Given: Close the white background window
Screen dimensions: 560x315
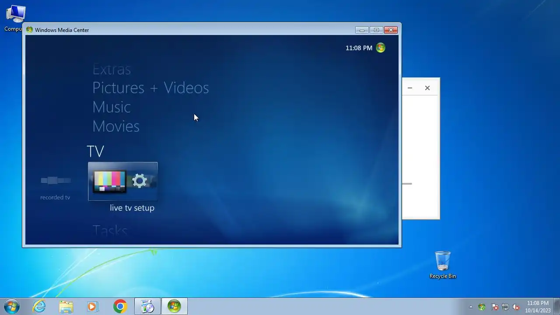Looking at the screenshot, I should point(427,88).
